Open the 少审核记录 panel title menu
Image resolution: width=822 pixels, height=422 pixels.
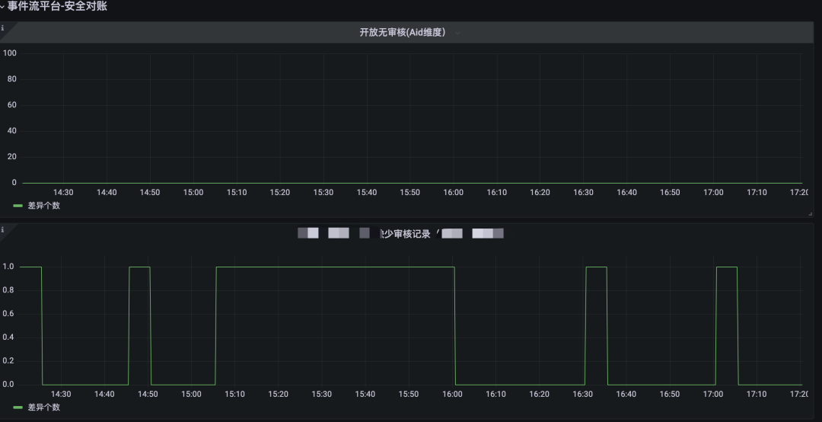coord(400,234)
